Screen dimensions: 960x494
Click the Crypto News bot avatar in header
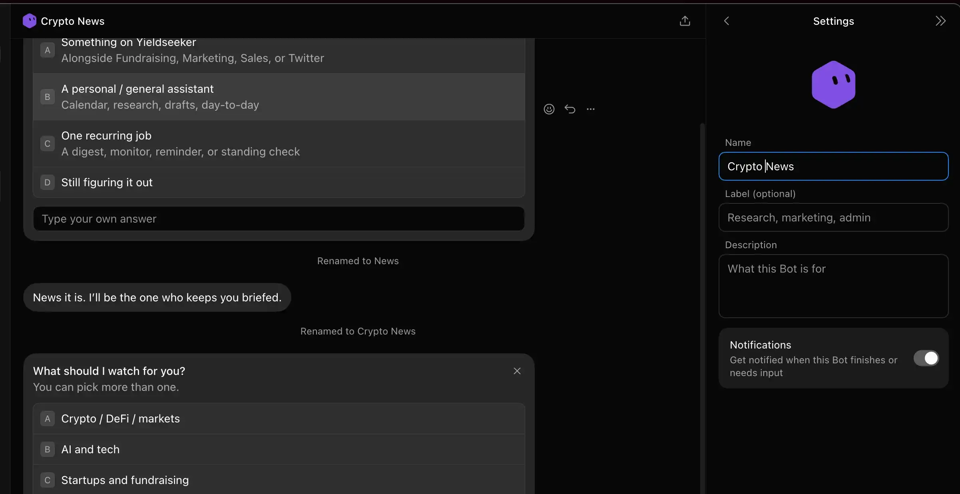click(30, 21)
